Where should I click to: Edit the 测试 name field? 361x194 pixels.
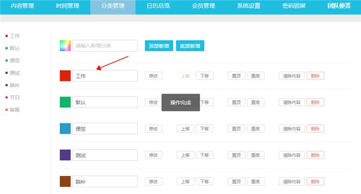(105, 155)
